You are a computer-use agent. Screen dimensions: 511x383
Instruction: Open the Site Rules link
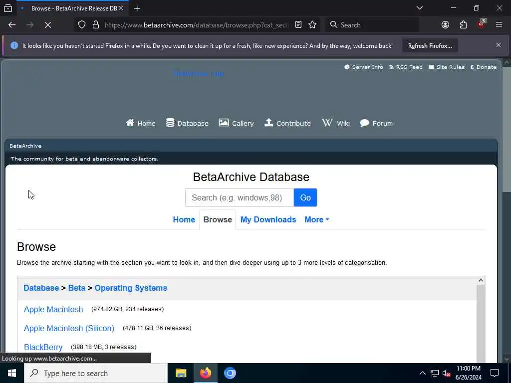click(x=447, y=67)
